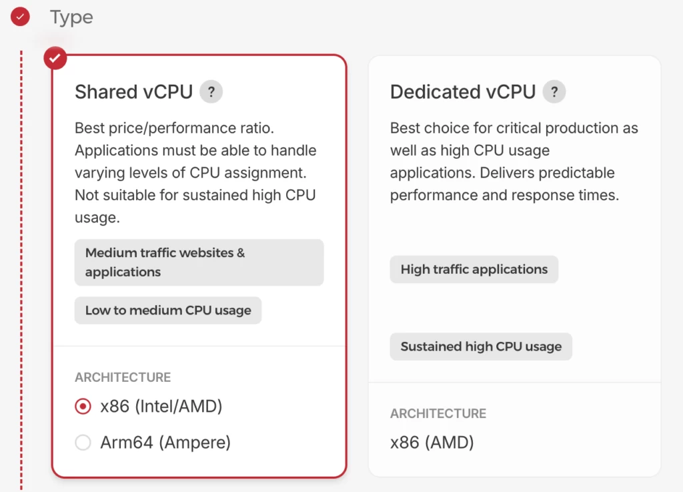Click the checkmark badge on Shared vCPU card

click(x=55, y=58)
